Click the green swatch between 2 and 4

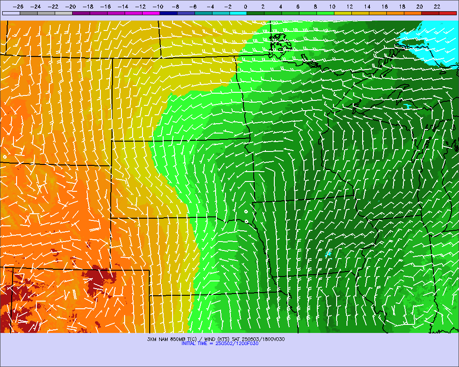tap(273, 13)
